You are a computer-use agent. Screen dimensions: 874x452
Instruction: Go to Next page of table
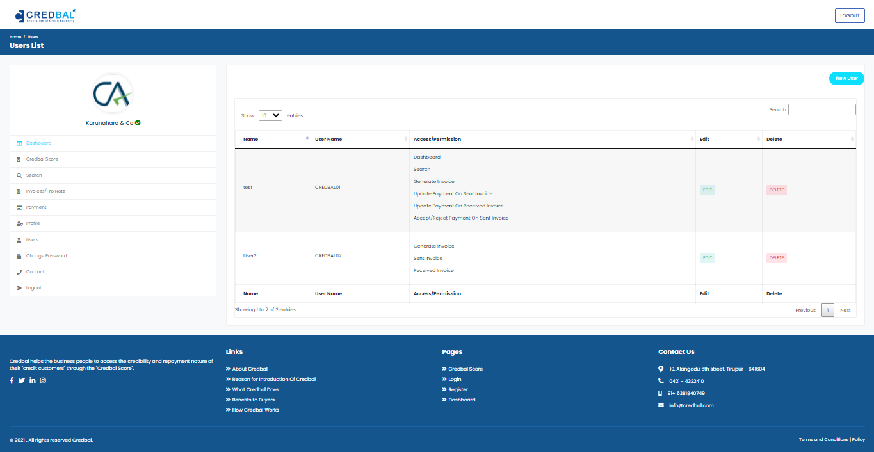point(845,311)
